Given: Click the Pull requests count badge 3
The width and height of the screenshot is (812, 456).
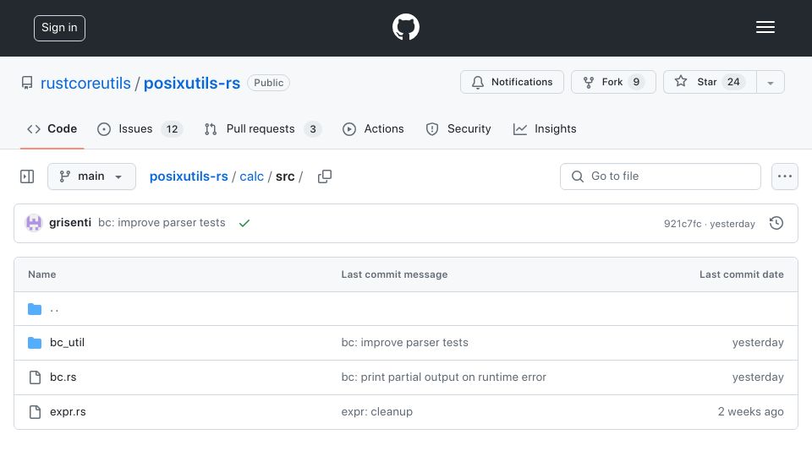Looking at the screenshot, I should click(313, 129).
